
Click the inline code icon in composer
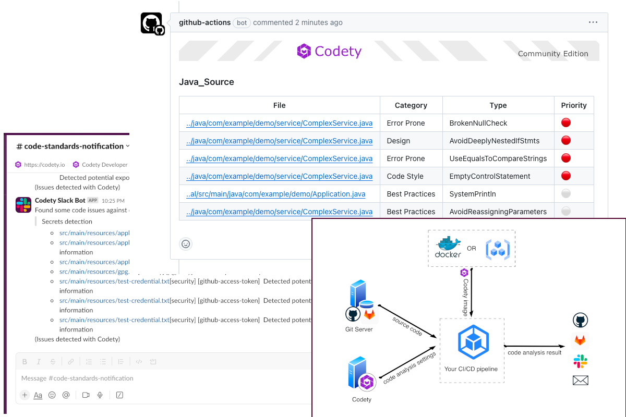pos(139,362)
